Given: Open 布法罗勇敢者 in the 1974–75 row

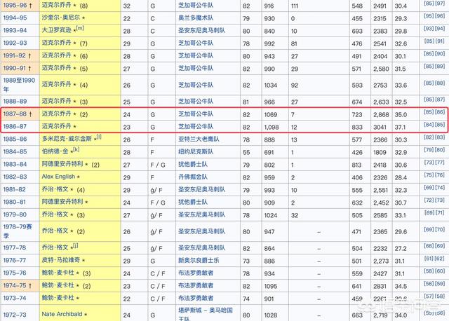Looking at the screenshot, I should pyautogui.click(x=196, y=285).
